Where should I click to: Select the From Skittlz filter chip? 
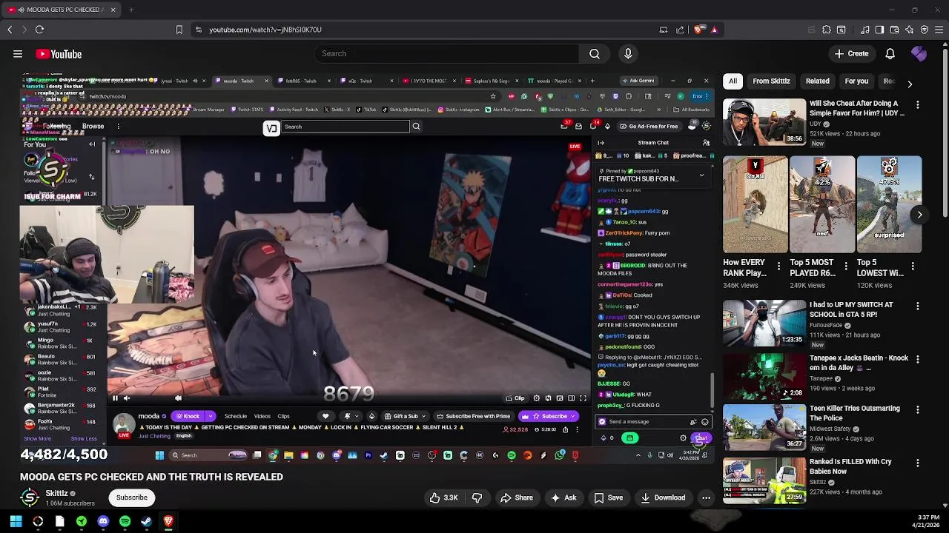[x=771, y=81]
